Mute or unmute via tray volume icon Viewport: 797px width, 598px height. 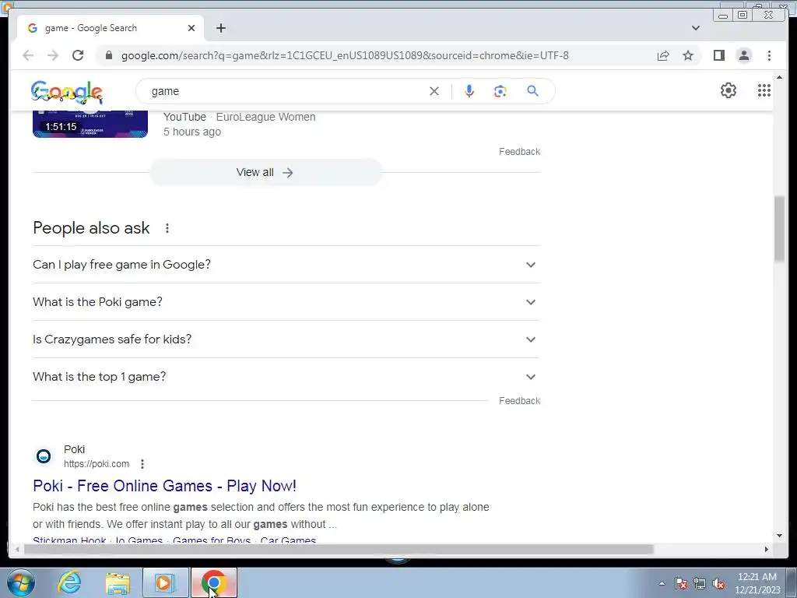[x=718, y=584]
